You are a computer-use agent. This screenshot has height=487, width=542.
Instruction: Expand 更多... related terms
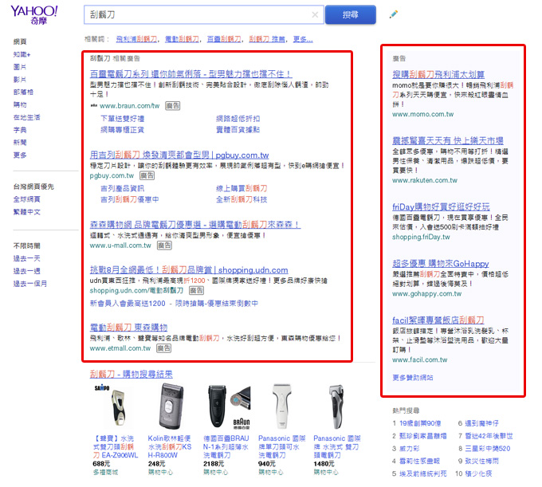pos(303,39)
